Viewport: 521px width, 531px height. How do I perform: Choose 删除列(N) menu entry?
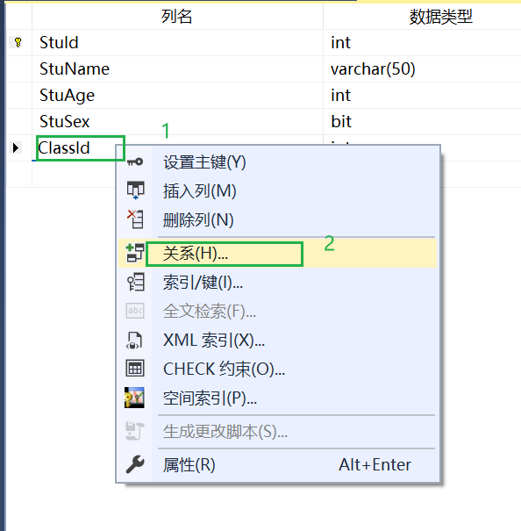tap(277, 219)
